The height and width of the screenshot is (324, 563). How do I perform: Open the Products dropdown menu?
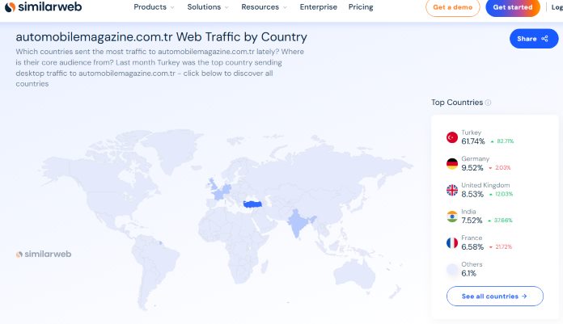[154, 6]
